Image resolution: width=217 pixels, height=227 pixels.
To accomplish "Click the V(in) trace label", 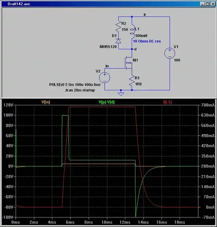I will point(46,102).
